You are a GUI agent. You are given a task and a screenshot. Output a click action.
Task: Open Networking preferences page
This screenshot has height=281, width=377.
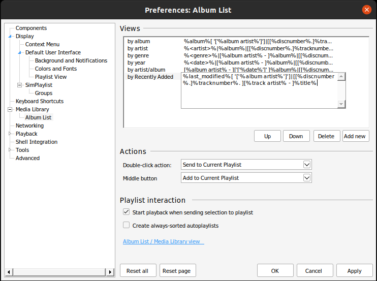coord(29,126)
